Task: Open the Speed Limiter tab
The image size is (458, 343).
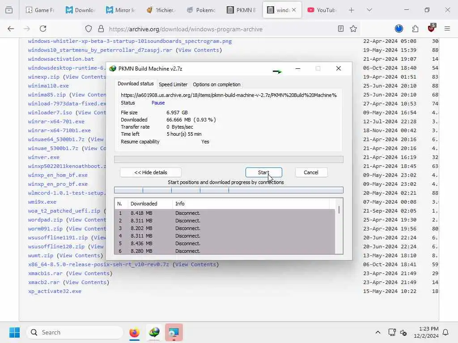Action: [x=173, y=84]
